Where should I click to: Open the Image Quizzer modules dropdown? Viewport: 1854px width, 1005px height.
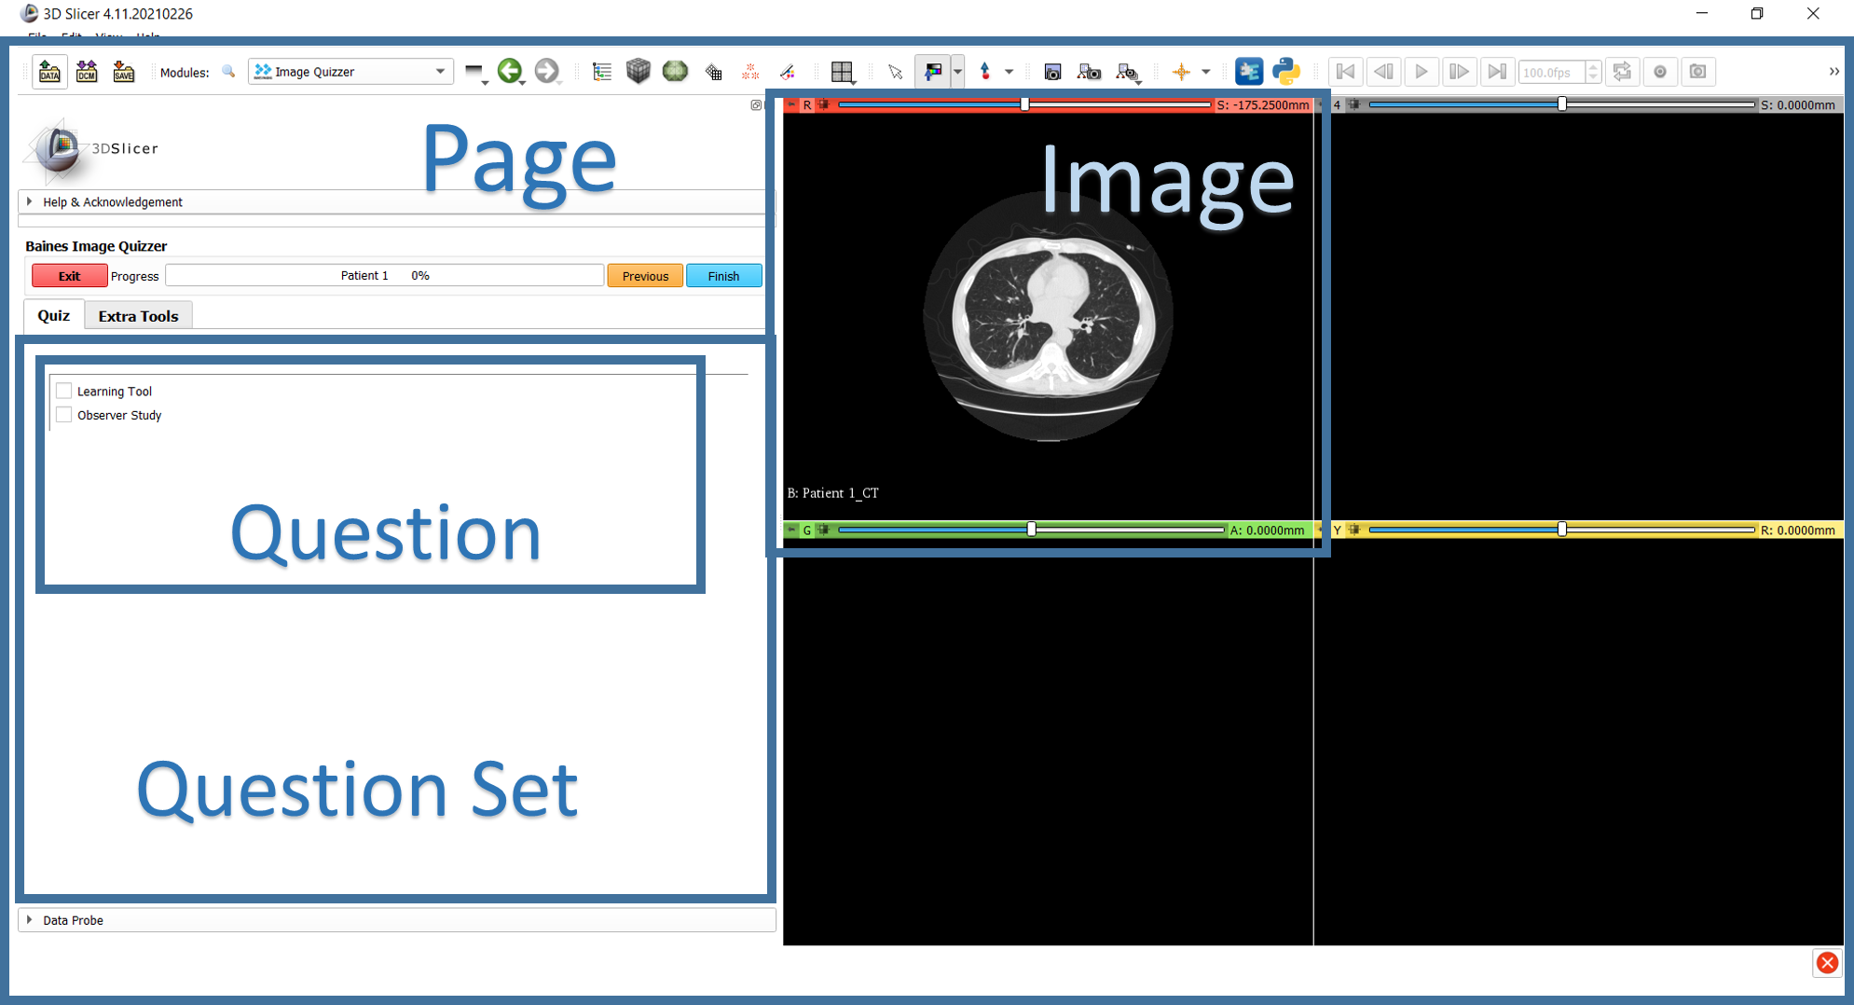point(350,72)
